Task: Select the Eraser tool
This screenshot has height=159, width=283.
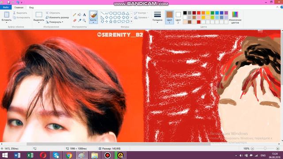Action: 75,20
